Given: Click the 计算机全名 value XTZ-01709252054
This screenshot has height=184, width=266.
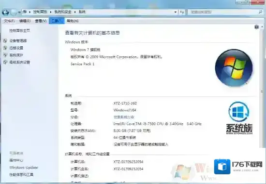Looking at the screenshot, I should click(128, 169).
